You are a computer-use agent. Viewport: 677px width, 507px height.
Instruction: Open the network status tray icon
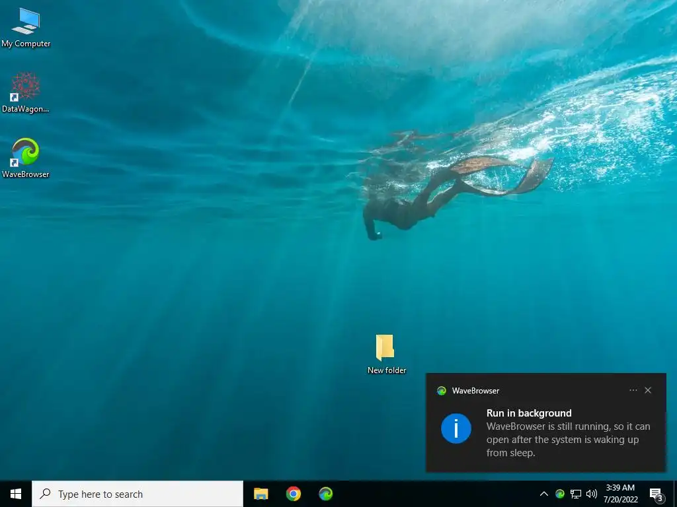576,494
